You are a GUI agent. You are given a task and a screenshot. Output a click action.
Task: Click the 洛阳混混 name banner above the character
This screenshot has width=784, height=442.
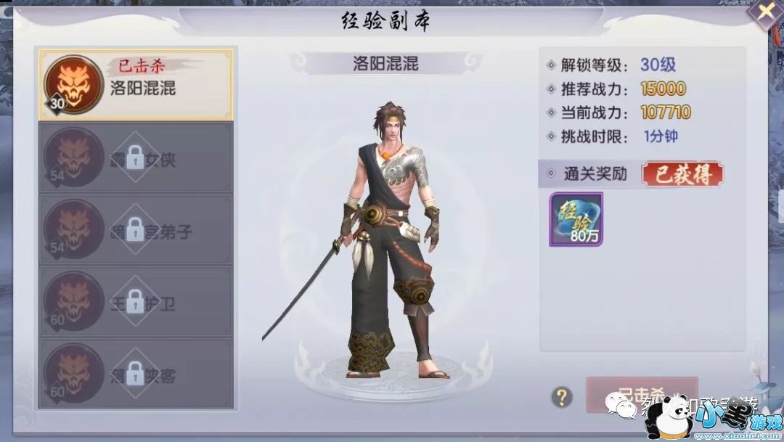pos(385,63)
